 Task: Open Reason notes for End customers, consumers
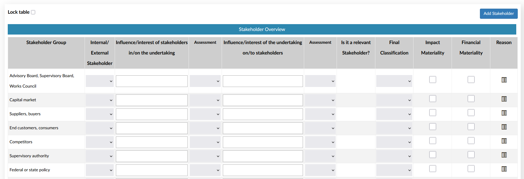click(504, 127)
